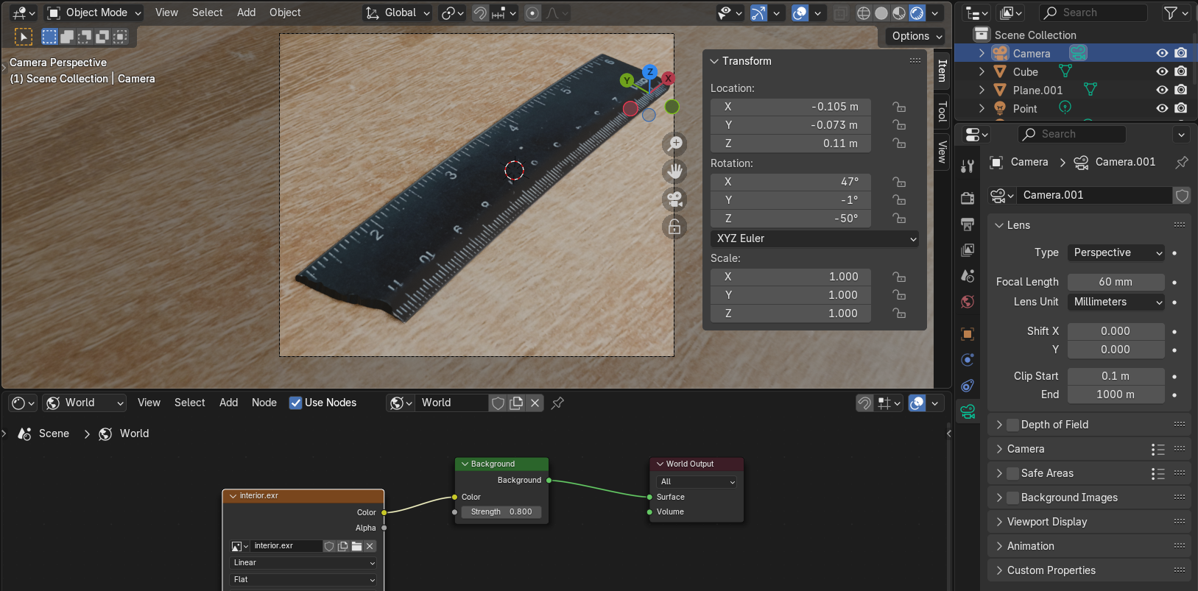Screen dimensions: 1198x591
Task: Toggle camera view icon in viewport
Action: [x=674, y=199]
